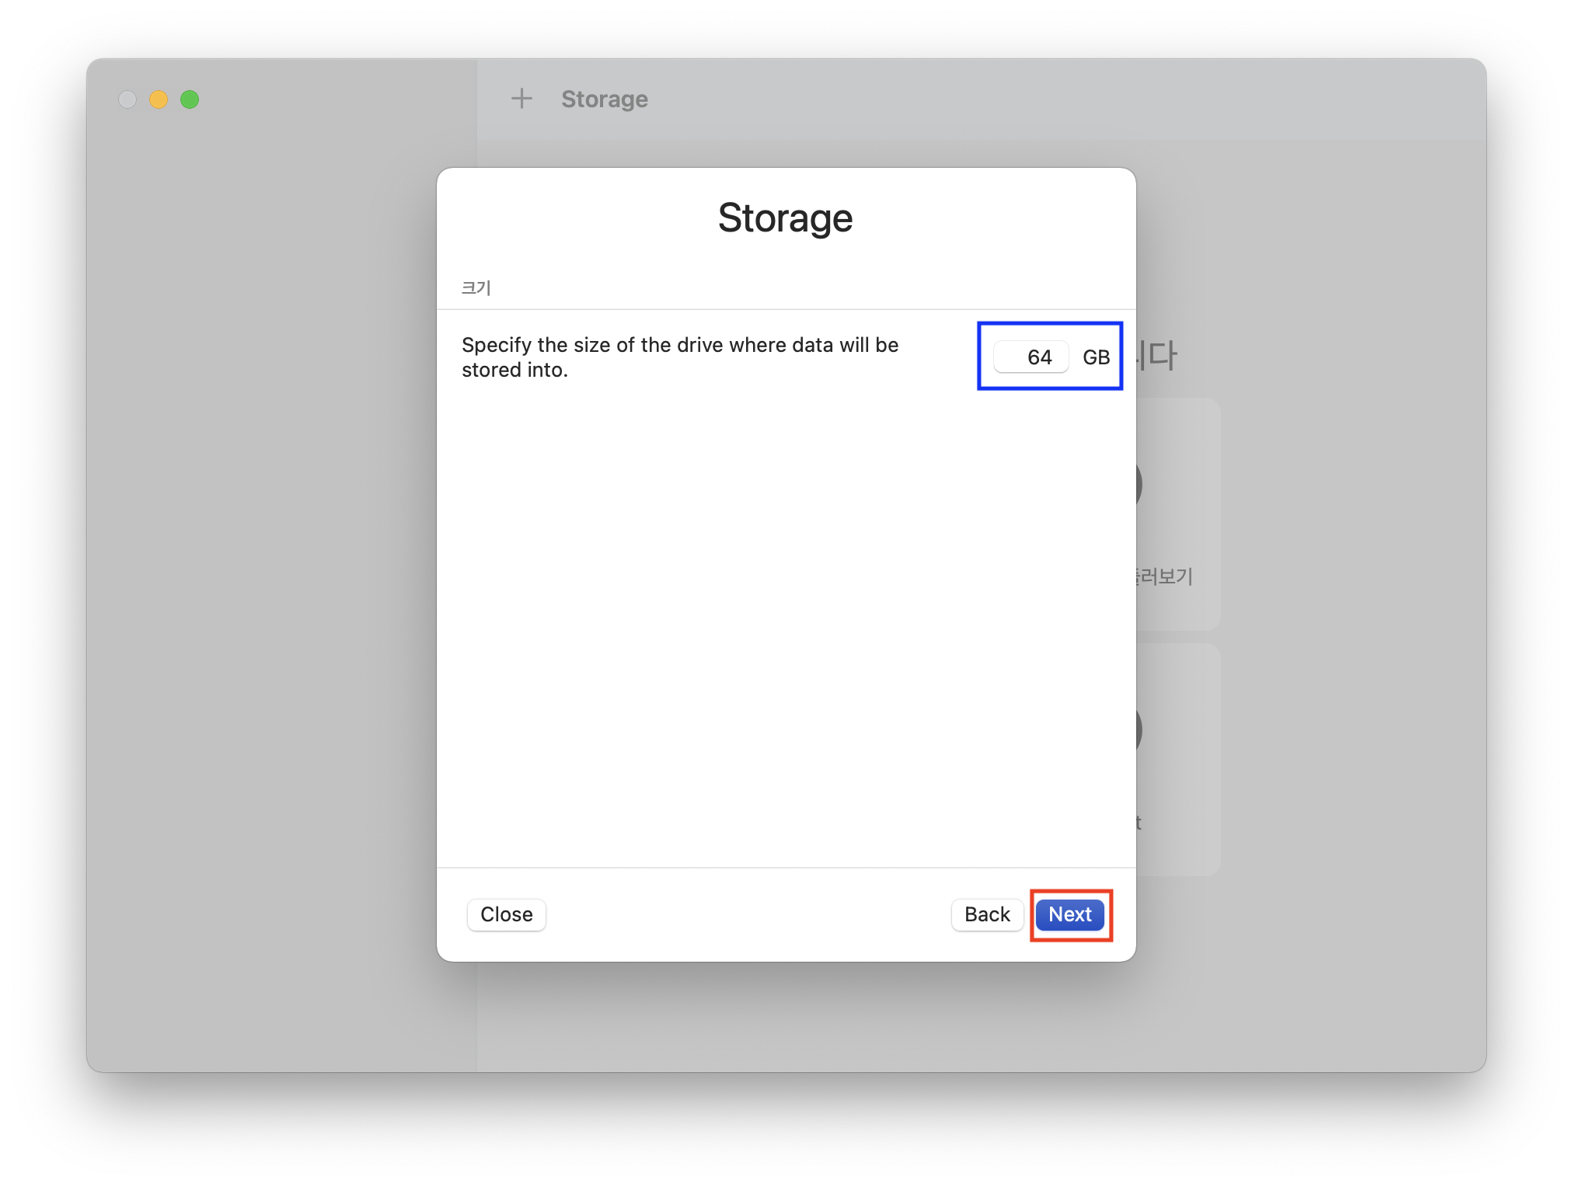Minimize the window with the yellow button
This screenshot has width=1573, height=1187.
(x=159, y=99)
